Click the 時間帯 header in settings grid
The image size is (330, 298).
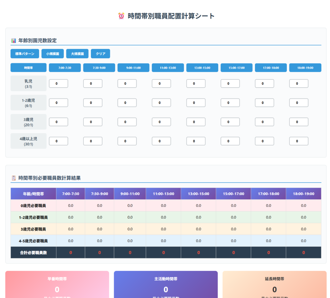(28, 68)
